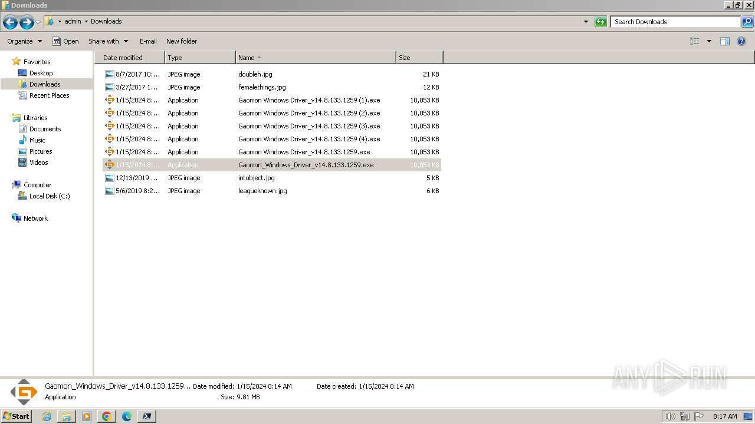This screenshot has width=755, height=424.
Task: Refresh the Downloads folder view
Action: (600, 22)
